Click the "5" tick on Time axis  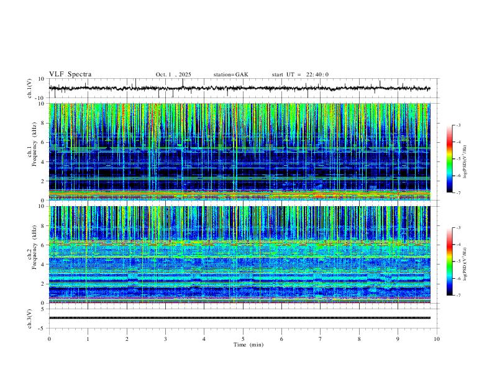point(243,339)
